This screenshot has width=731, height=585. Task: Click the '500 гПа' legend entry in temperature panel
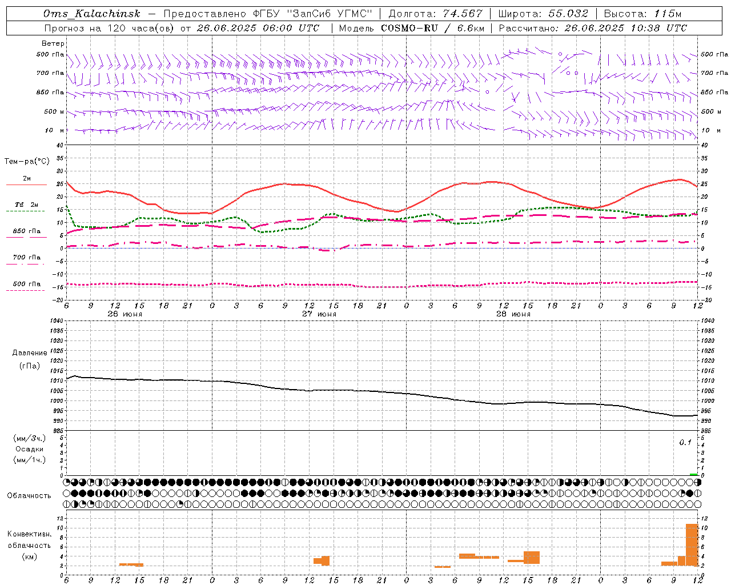(x=27, y=284)
